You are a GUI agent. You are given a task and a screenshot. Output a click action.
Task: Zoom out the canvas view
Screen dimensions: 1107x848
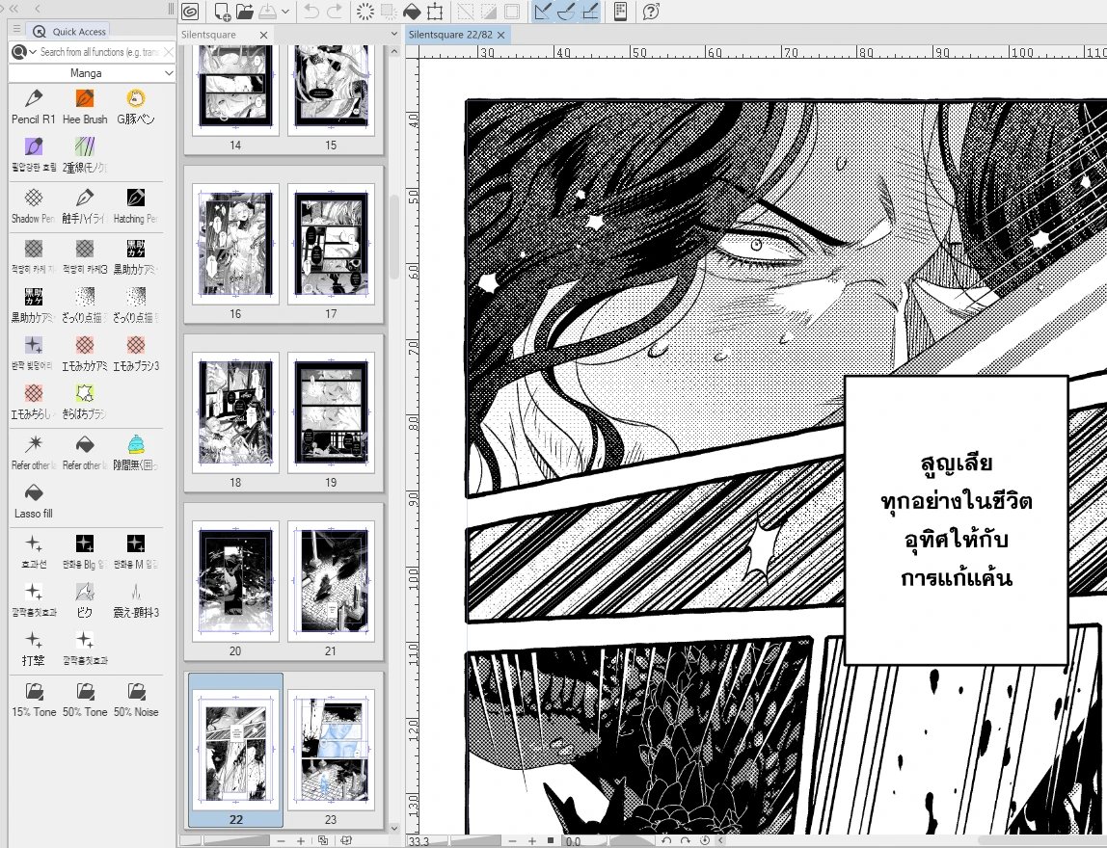pyautogui.click(x=513, y=841)
